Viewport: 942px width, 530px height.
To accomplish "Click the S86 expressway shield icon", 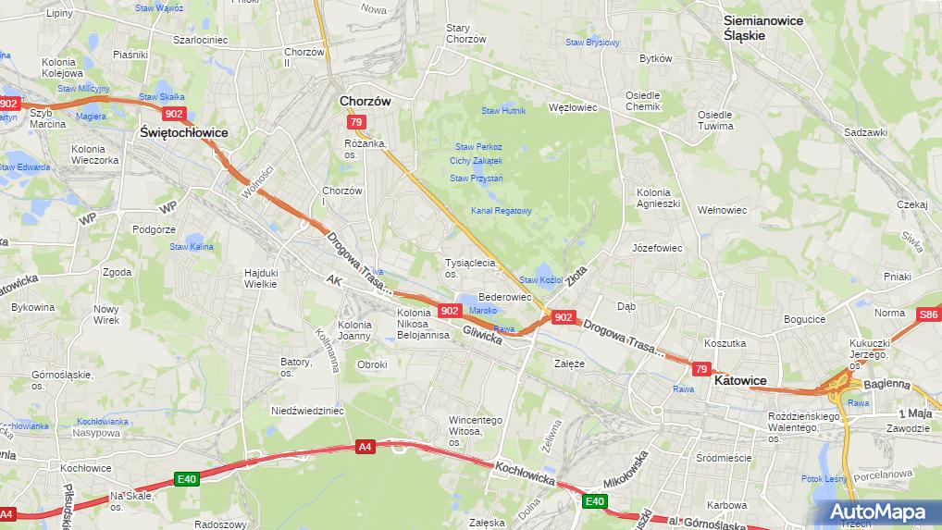I will [928, 314].
